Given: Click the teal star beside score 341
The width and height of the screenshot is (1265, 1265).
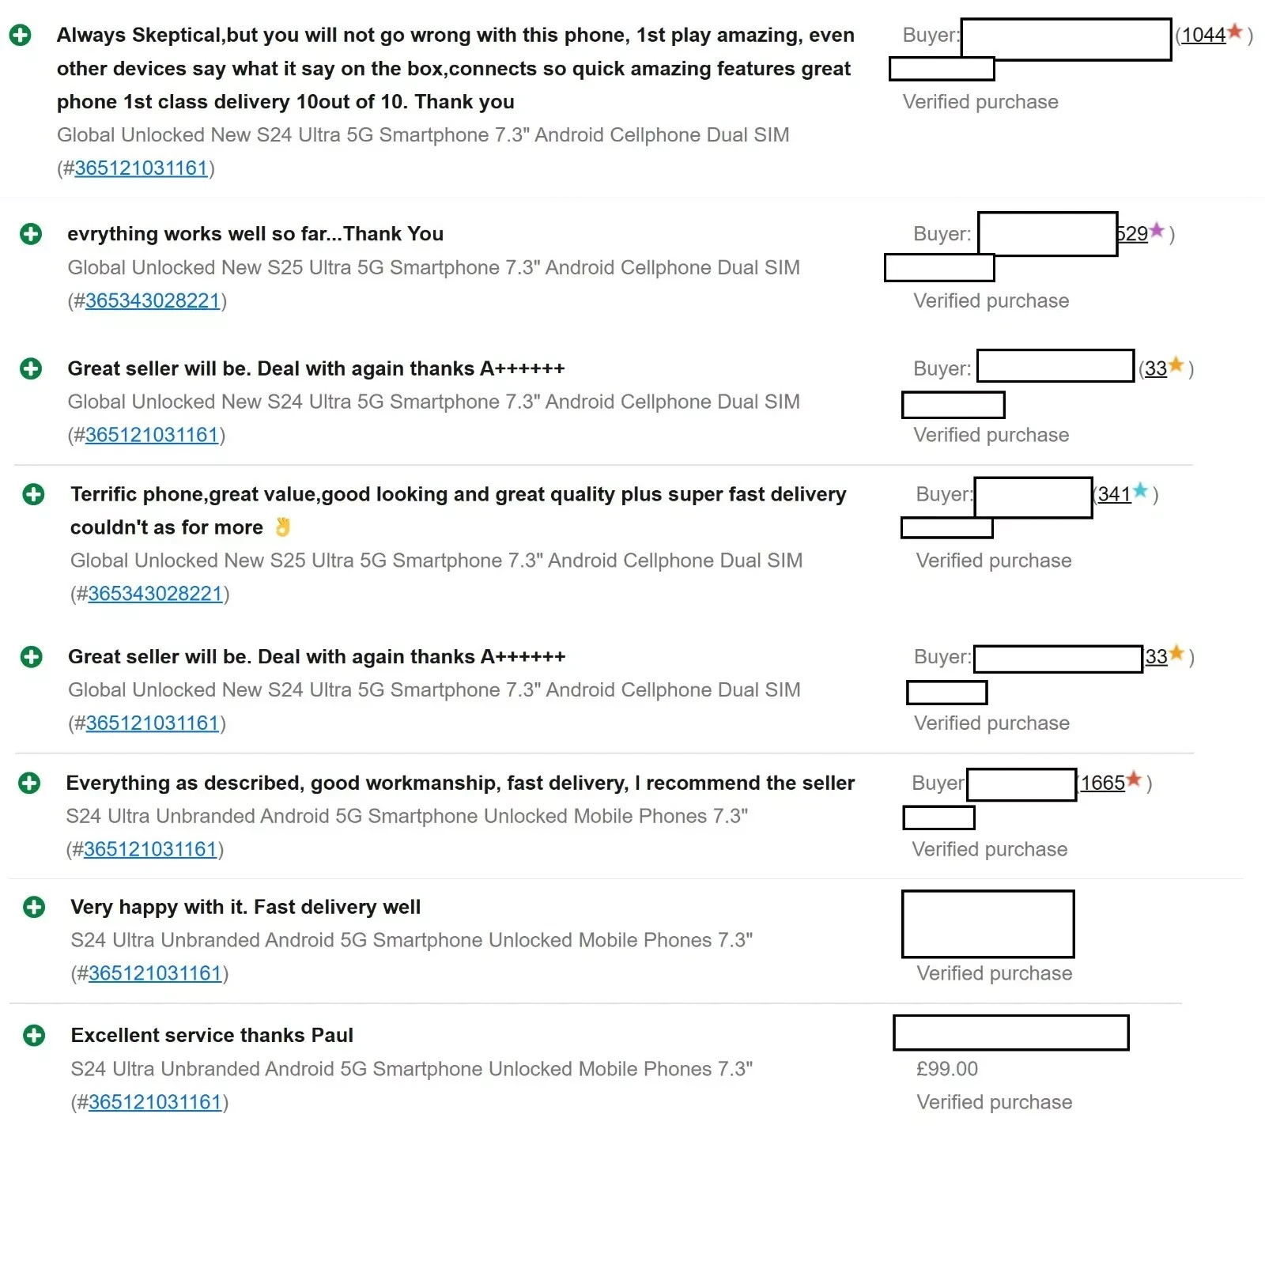Looking at the screenshot, I should click(x=1139, y=492).
